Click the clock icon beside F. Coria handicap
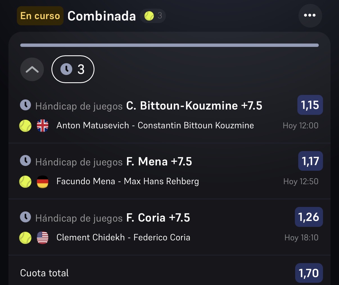The width and height of the screenshot is (339, 285). coord(26,217)
